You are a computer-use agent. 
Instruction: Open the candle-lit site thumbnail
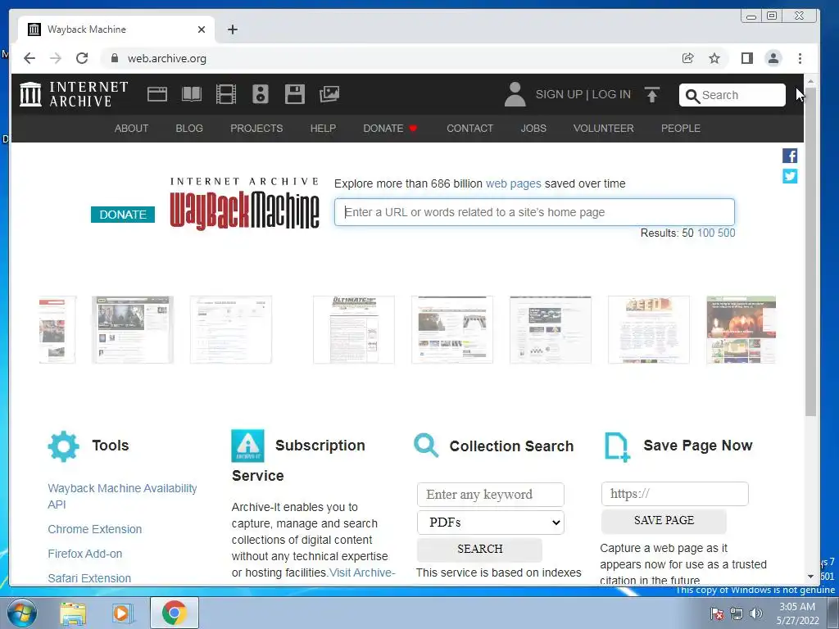[741, 329]
